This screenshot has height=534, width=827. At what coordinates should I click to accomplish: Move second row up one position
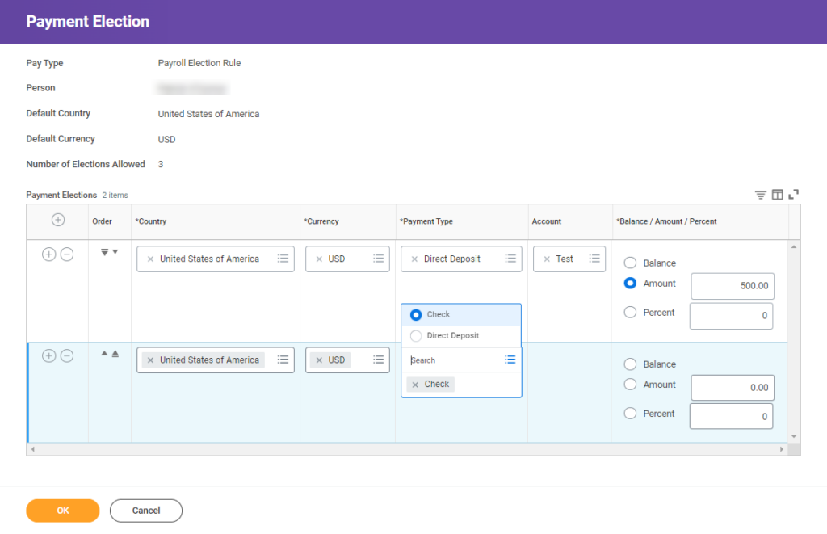pos(104,354)
